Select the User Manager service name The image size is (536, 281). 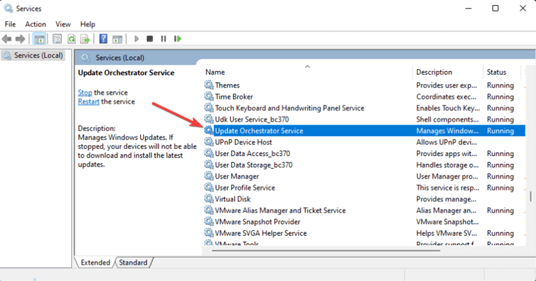point(237,176)
